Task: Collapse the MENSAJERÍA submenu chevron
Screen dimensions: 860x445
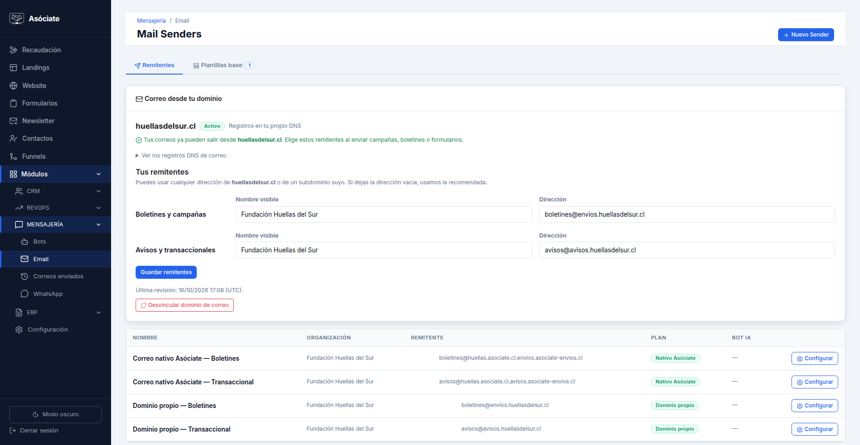Action: click(x=99, y=225)
